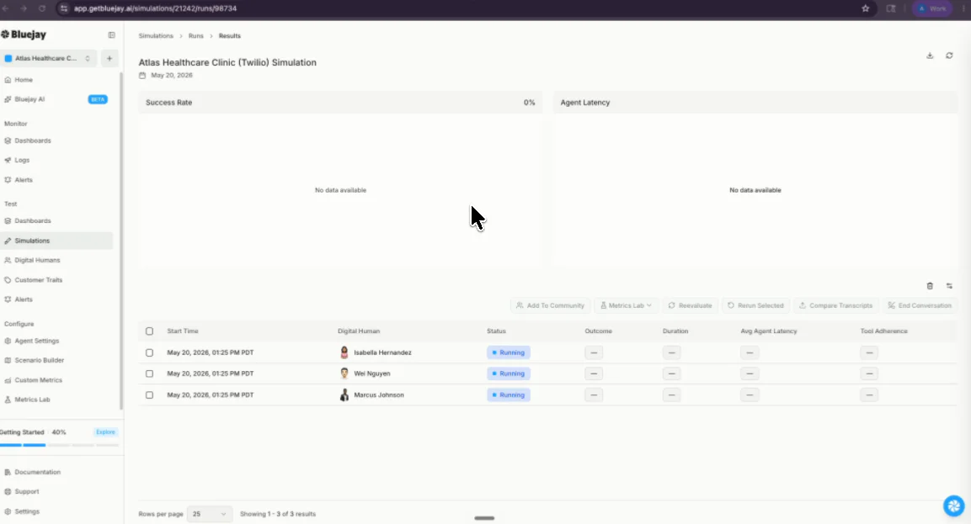Image resolution: width=971 pixels, height=524 pixels.
Task: Open the Atlas Healthcare workspace dropdown
Action: (x=48, y=58)
